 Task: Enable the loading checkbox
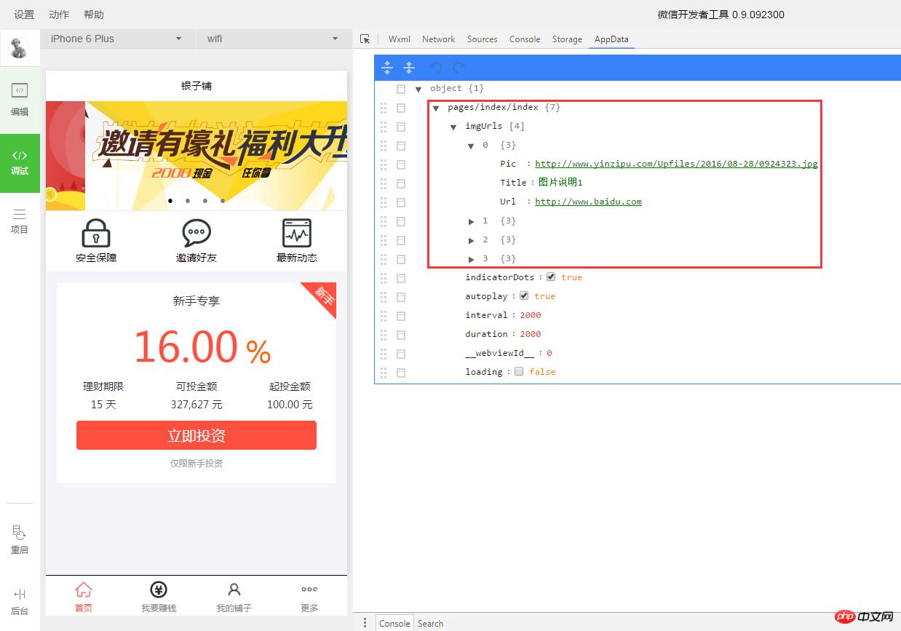tap(519, 371)
